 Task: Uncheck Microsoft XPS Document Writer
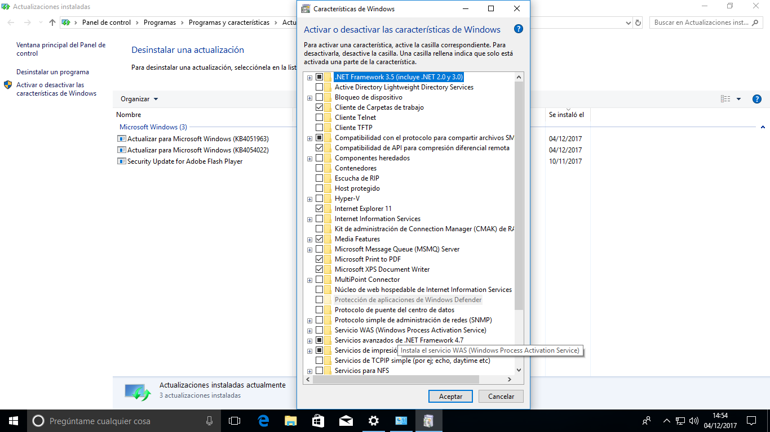(319, 269)
